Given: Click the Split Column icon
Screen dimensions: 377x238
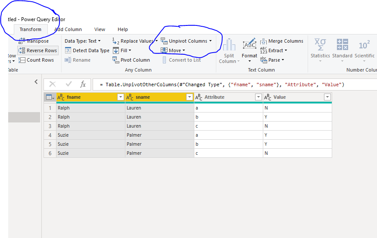Looking at the screenshot, I should pos(229,45).
